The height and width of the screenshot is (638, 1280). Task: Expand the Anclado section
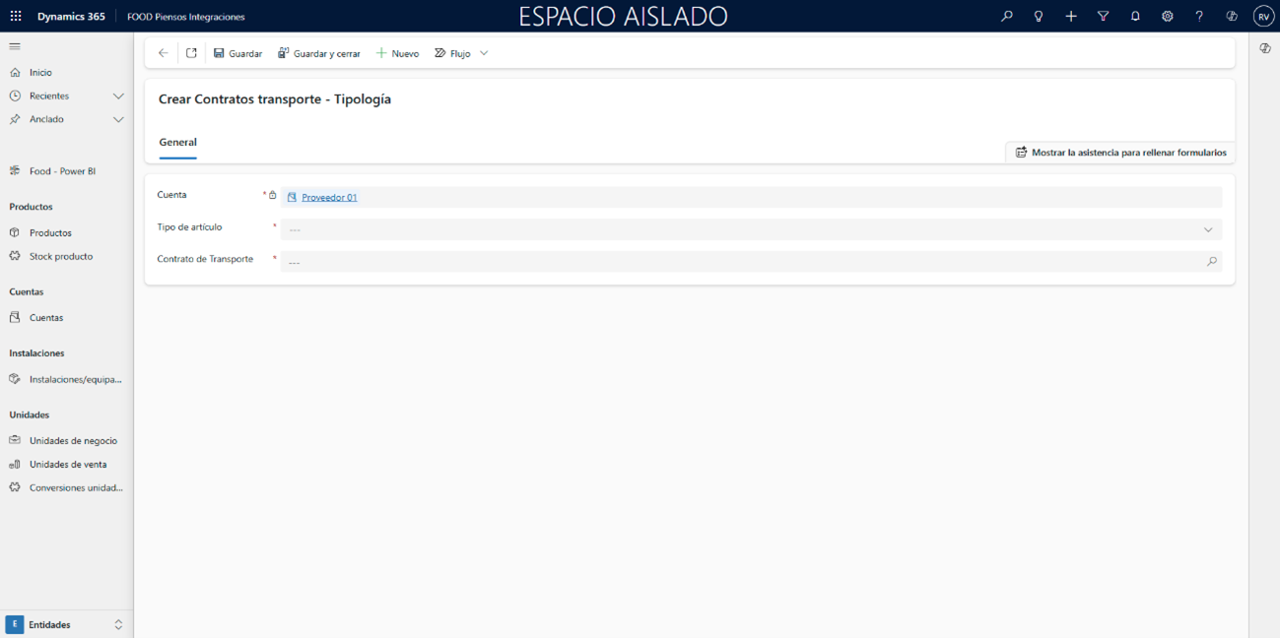tap(118, 119)
